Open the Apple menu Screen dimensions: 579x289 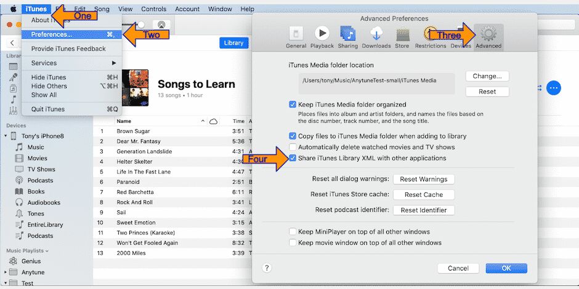[14, 9]
